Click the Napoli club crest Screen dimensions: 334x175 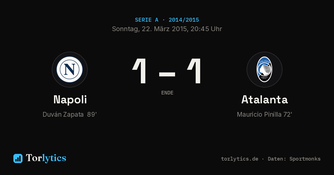70,69
